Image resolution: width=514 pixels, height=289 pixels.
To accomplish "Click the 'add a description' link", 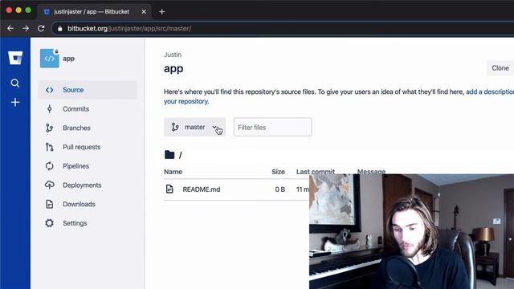I will 490,92.
